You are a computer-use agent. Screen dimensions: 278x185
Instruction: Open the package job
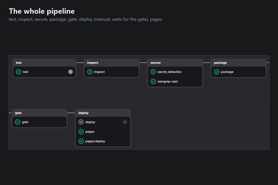click(227, 72)
